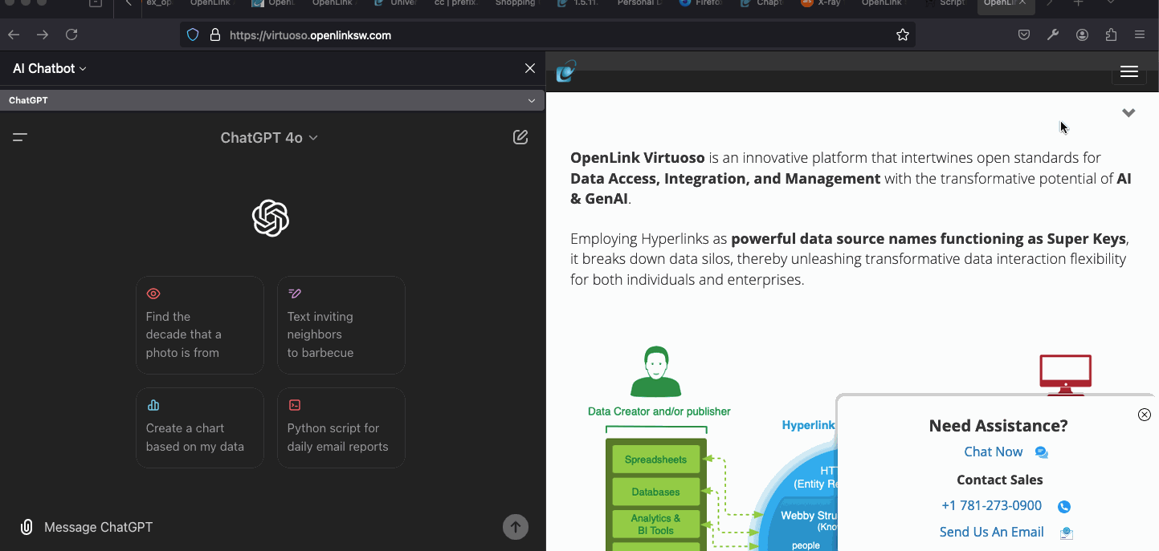Click the Analytics & BI Tools diagram box

tap(655, 524)
